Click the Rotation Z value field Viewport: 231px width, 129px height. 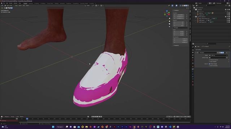(x=179, y=26)
